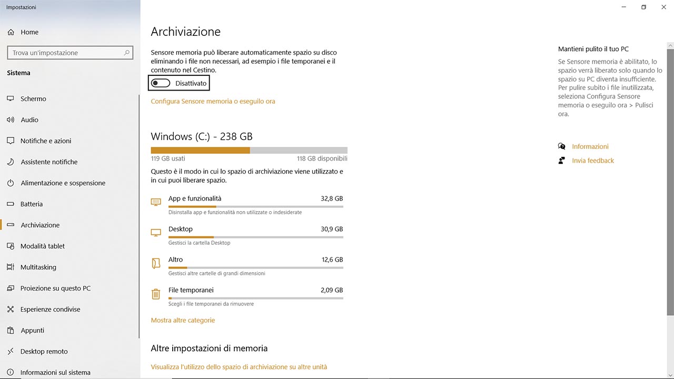The width and height of the screenshot is (674, 379).
Task: Click the Appunti clipboard icon
Action: [x=11, y=330]
